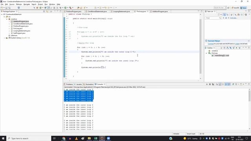Click the All filter in Task List
Viewport: 251px width, 141px height.
226,18
